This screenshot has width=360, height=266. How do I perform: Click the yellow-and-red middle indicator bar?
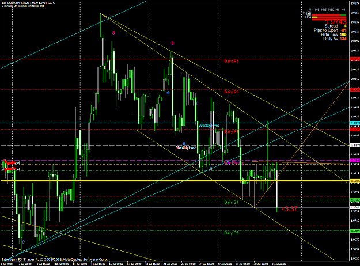click(x=328, y=17)
